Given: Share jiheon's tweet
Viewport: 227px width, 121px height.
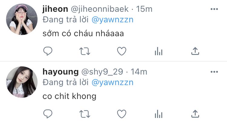Looking at the screenshot, I should tap(195, 51).
